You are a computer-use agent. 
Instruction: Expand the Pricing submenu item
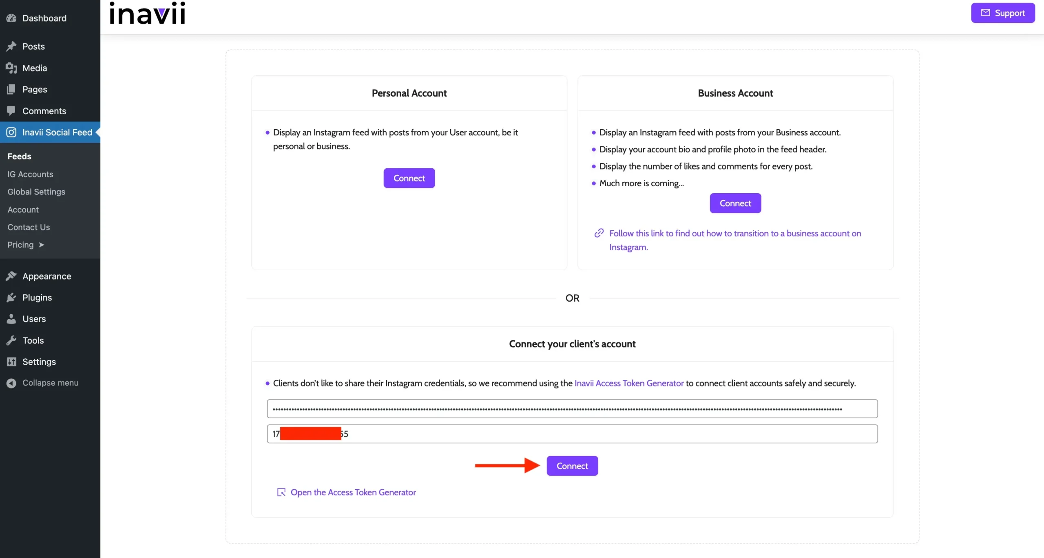(25, 245)
